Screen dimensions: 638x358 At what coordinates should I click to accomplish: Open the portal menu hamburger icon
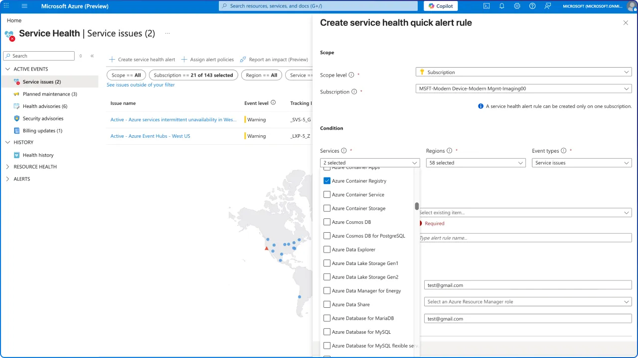coord(24,6)
